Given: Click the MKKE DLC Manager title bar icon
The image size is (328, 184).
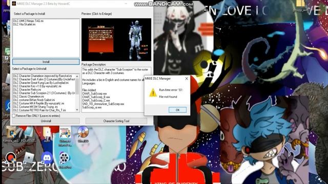Looking at the screenshot, I should [14, 4].
